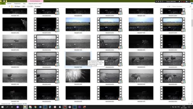Screen dimensions: 193x109
Task: Select close-up moose photo IMAG0035.JPG
Action: click(141, 76)
